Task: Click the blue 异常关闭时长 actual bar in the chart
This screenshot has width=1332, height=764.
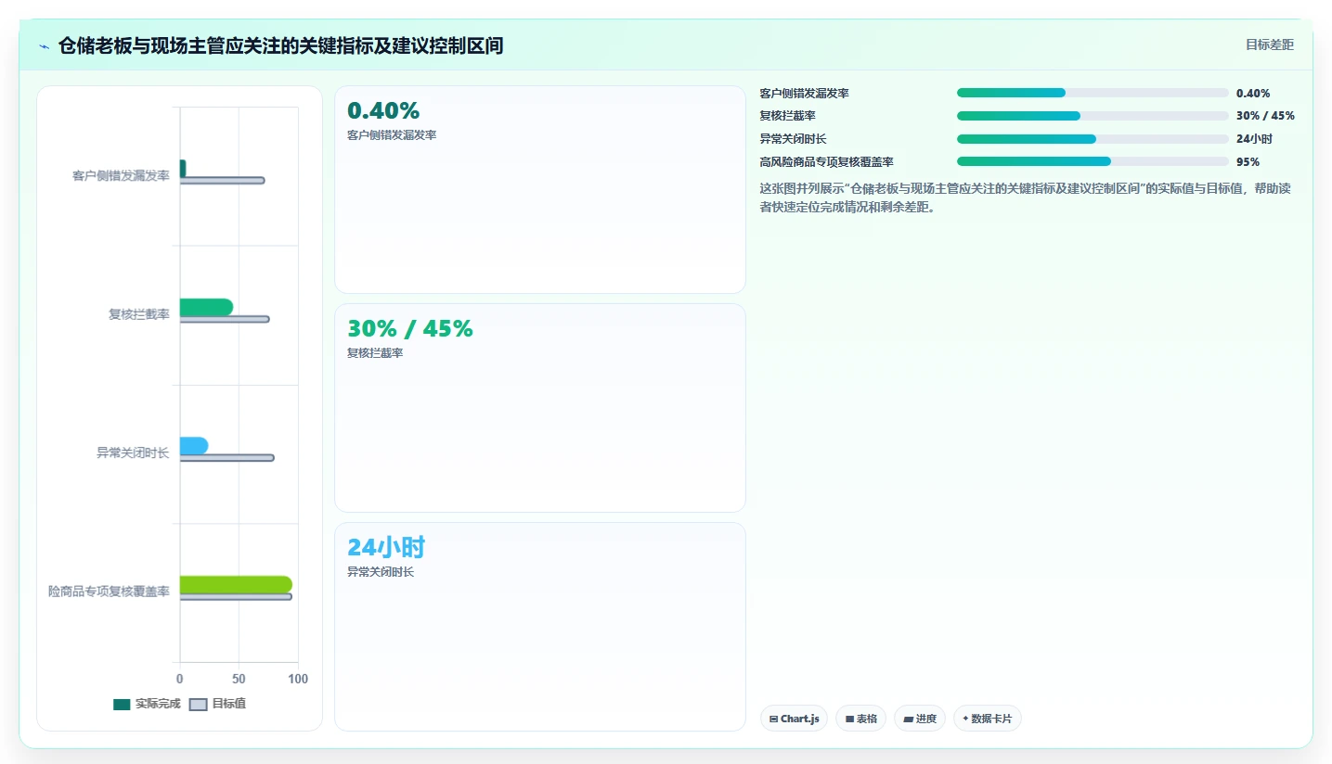Action: [194, 446]
